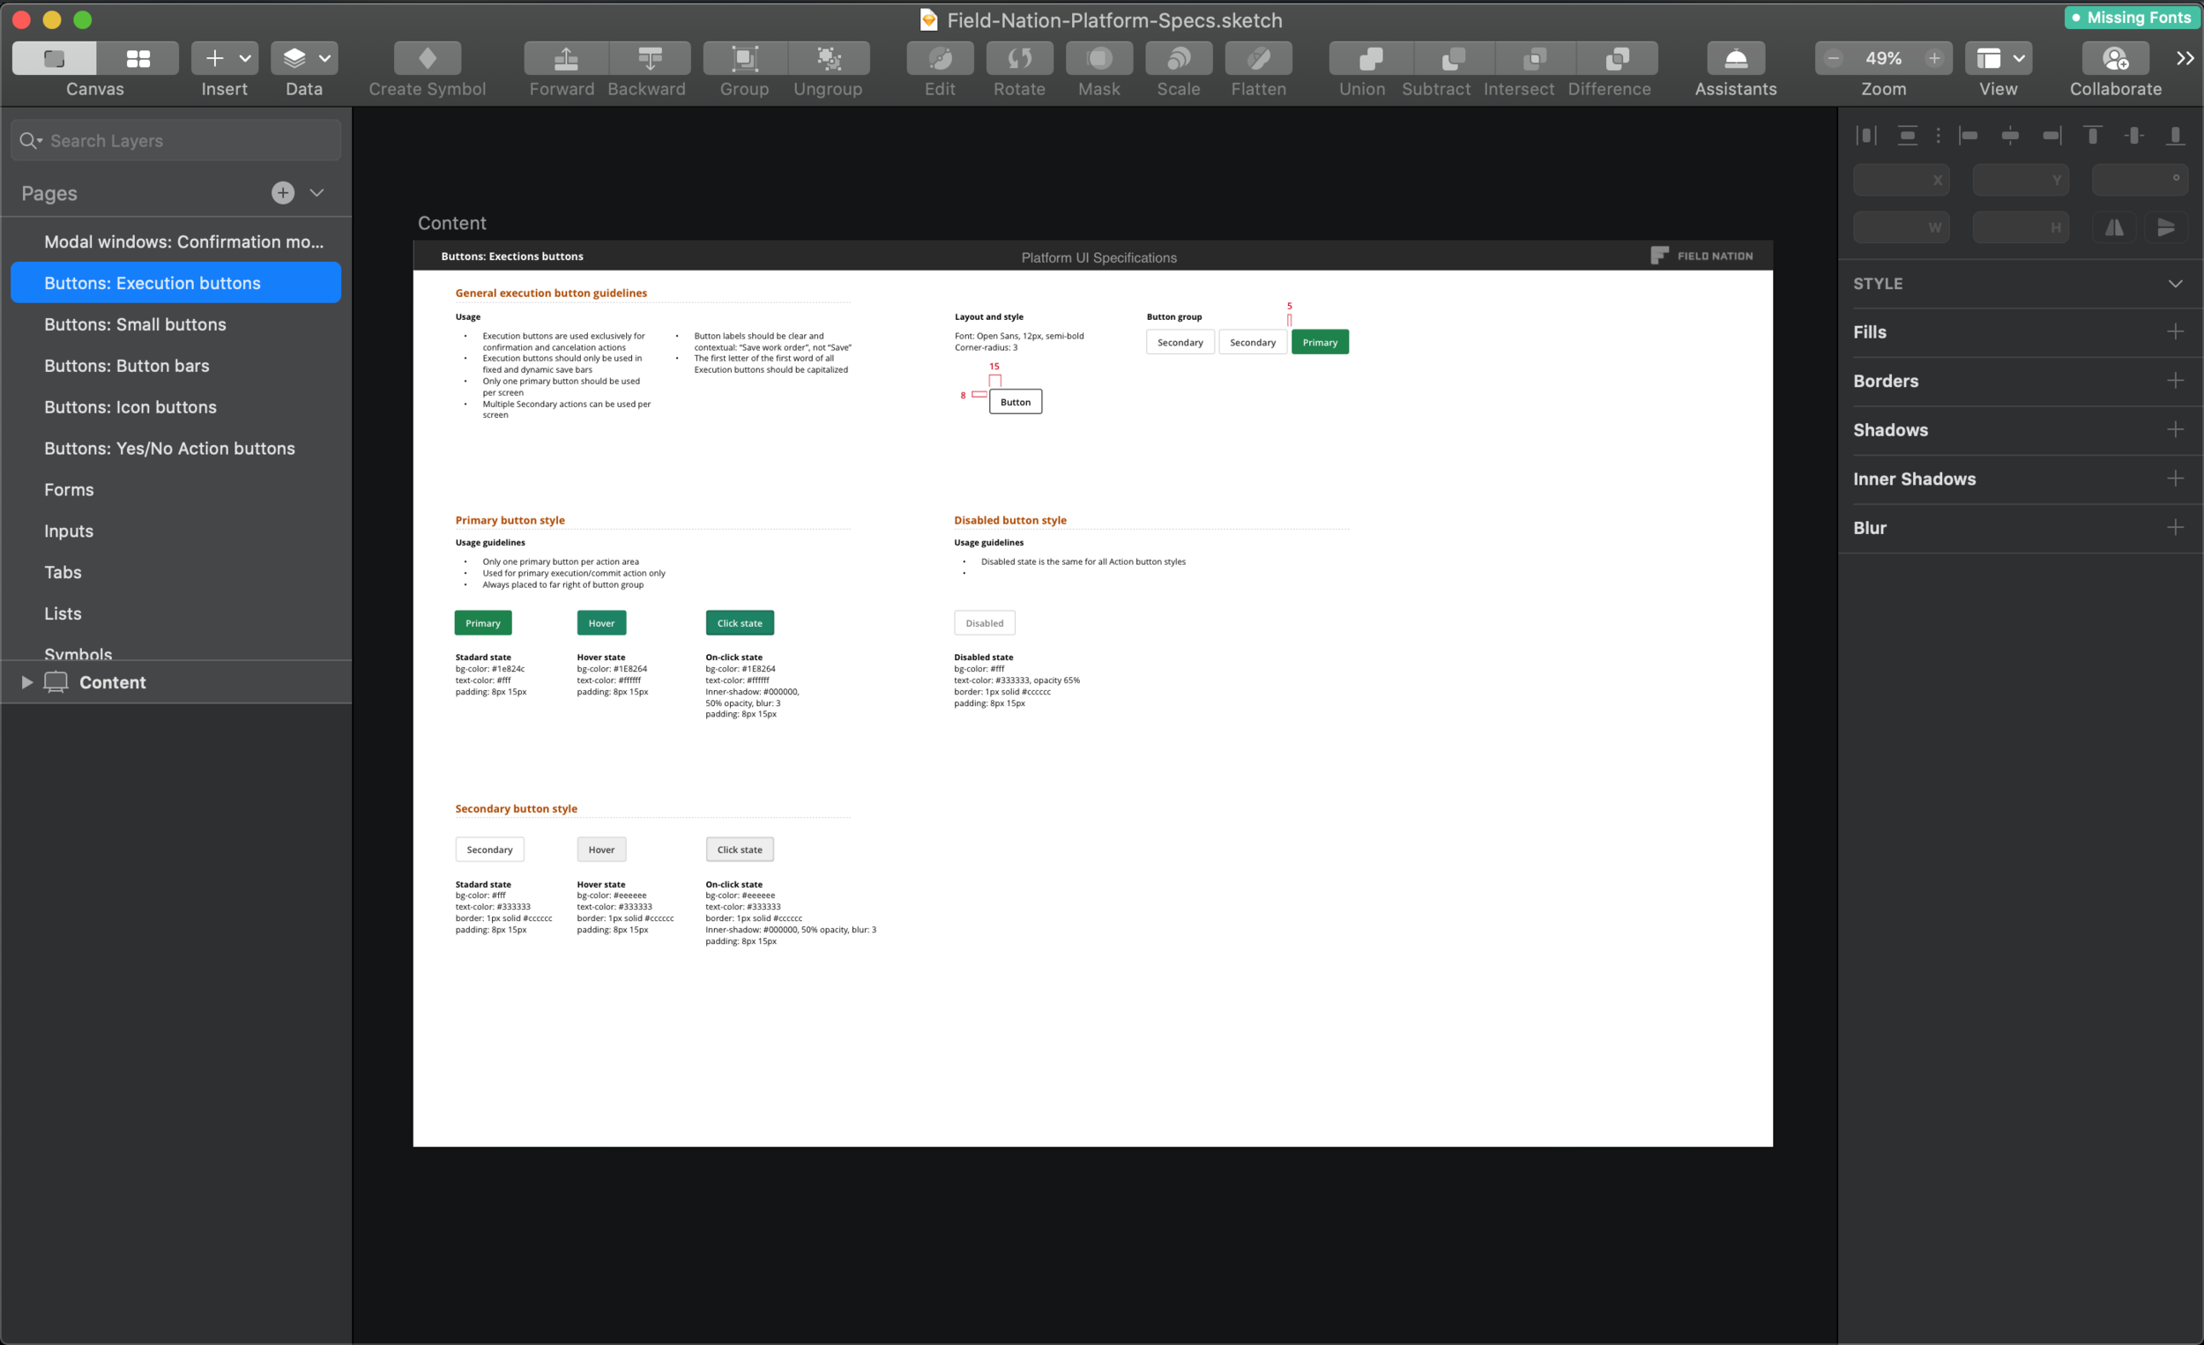Select Buttons: Execution buttons page
The width and height of the screenshot is (2204, 1345).
point(176,283)
